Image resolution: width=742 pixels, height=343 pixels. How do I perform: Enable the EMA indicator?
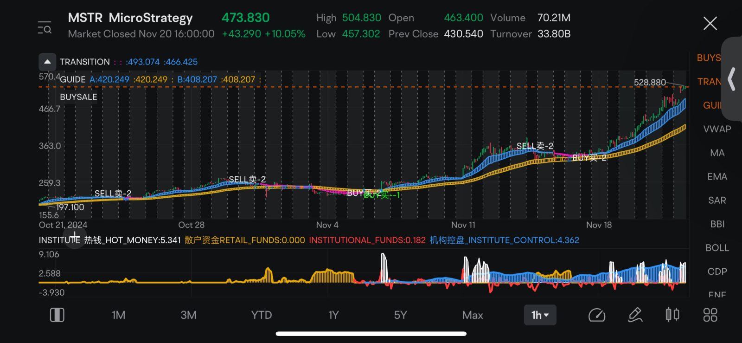point(717,176)
